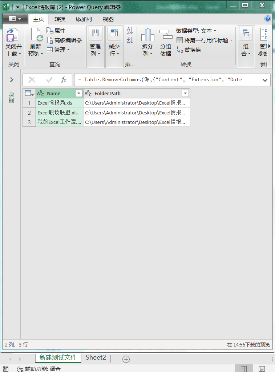Image resolution: width=275 pixels, height=372 pixels.
Task: Switch to the Sheet2 tab in Excel
Action: click(x=96, y=357)
